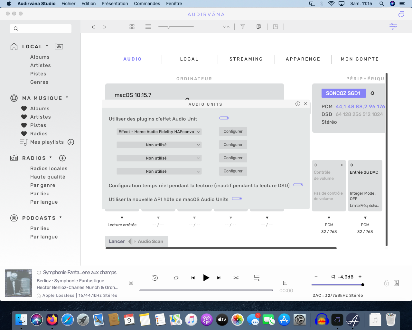Start playback with play button
The image size is (412, 330).
206,277
